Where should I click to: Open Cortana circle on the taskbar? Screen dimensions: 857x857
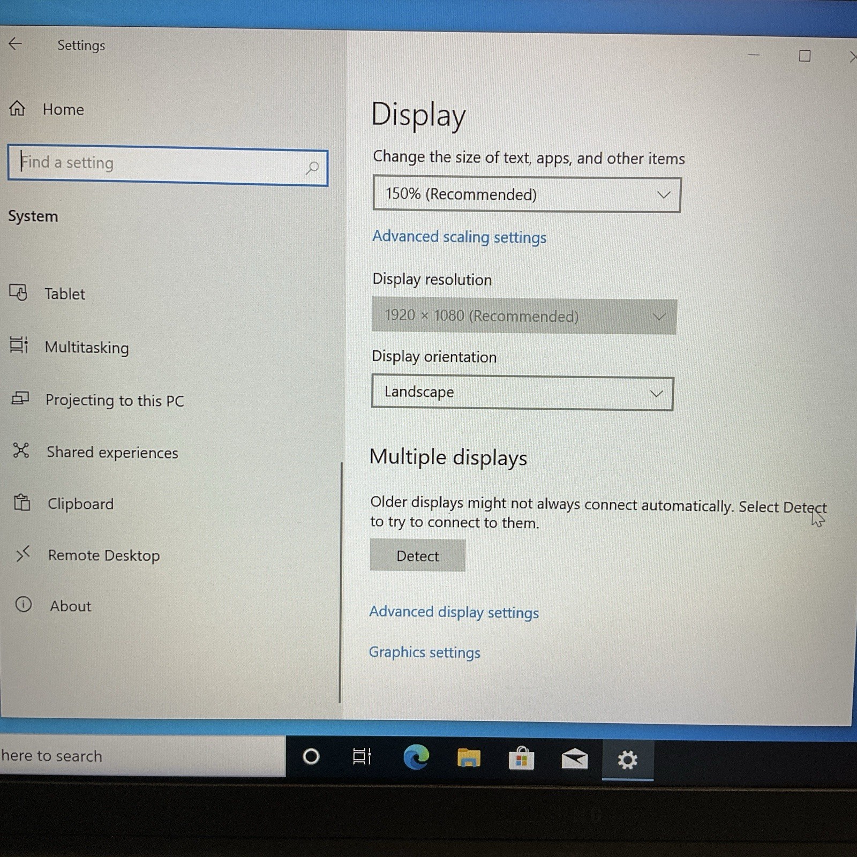pos(311,756)
